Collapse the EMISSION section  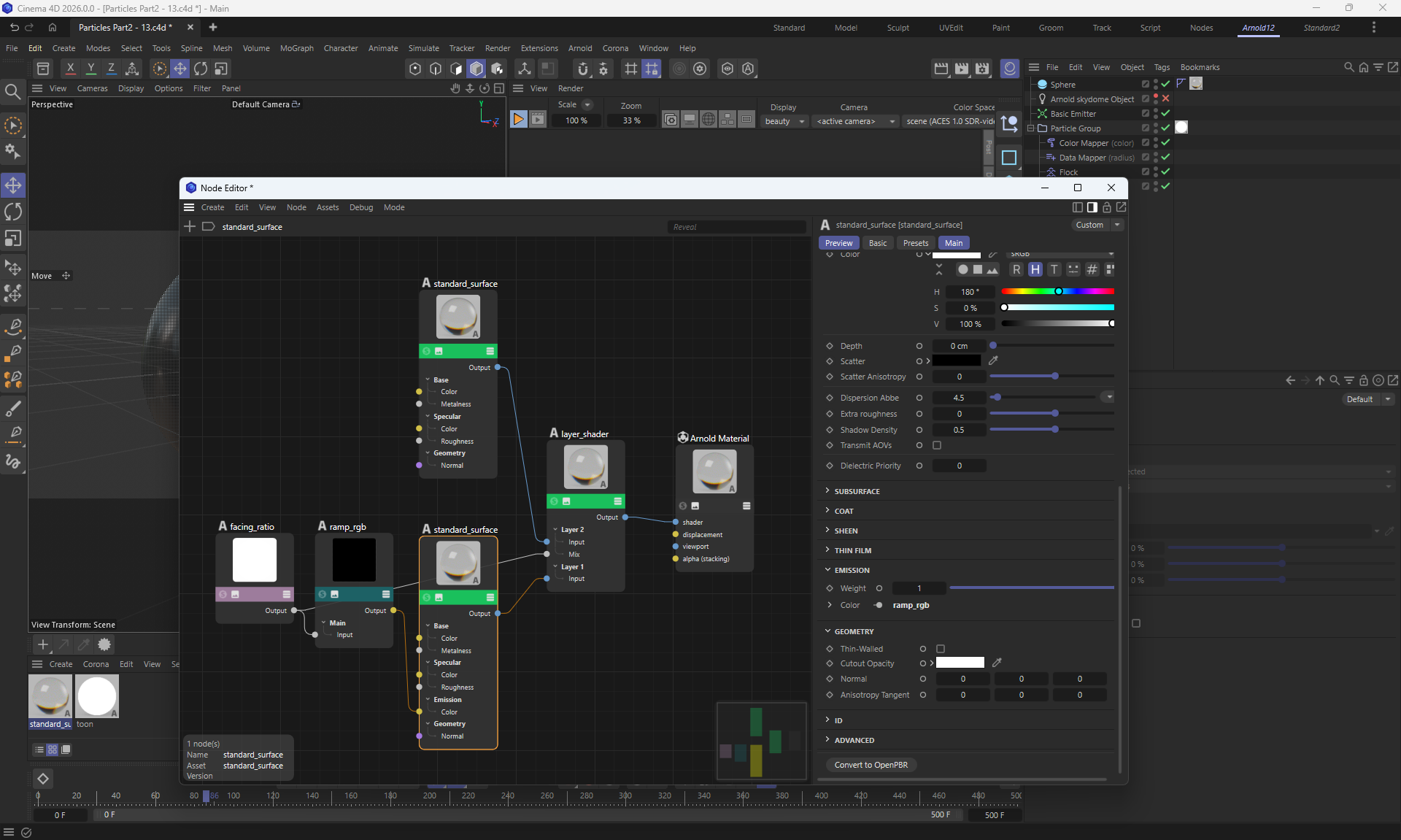(x=852, y=570)
